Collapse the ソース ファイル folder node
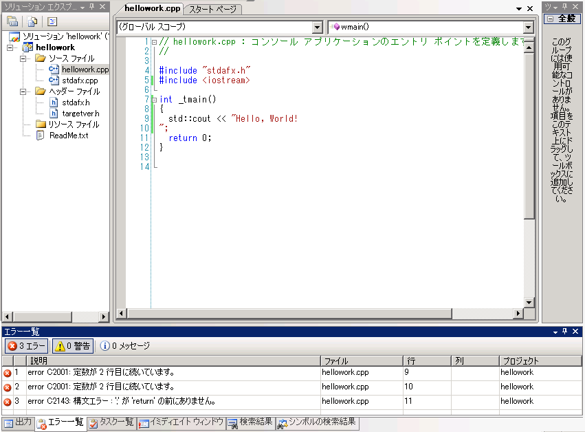585x432 pixels. click(x=23, y=58)
